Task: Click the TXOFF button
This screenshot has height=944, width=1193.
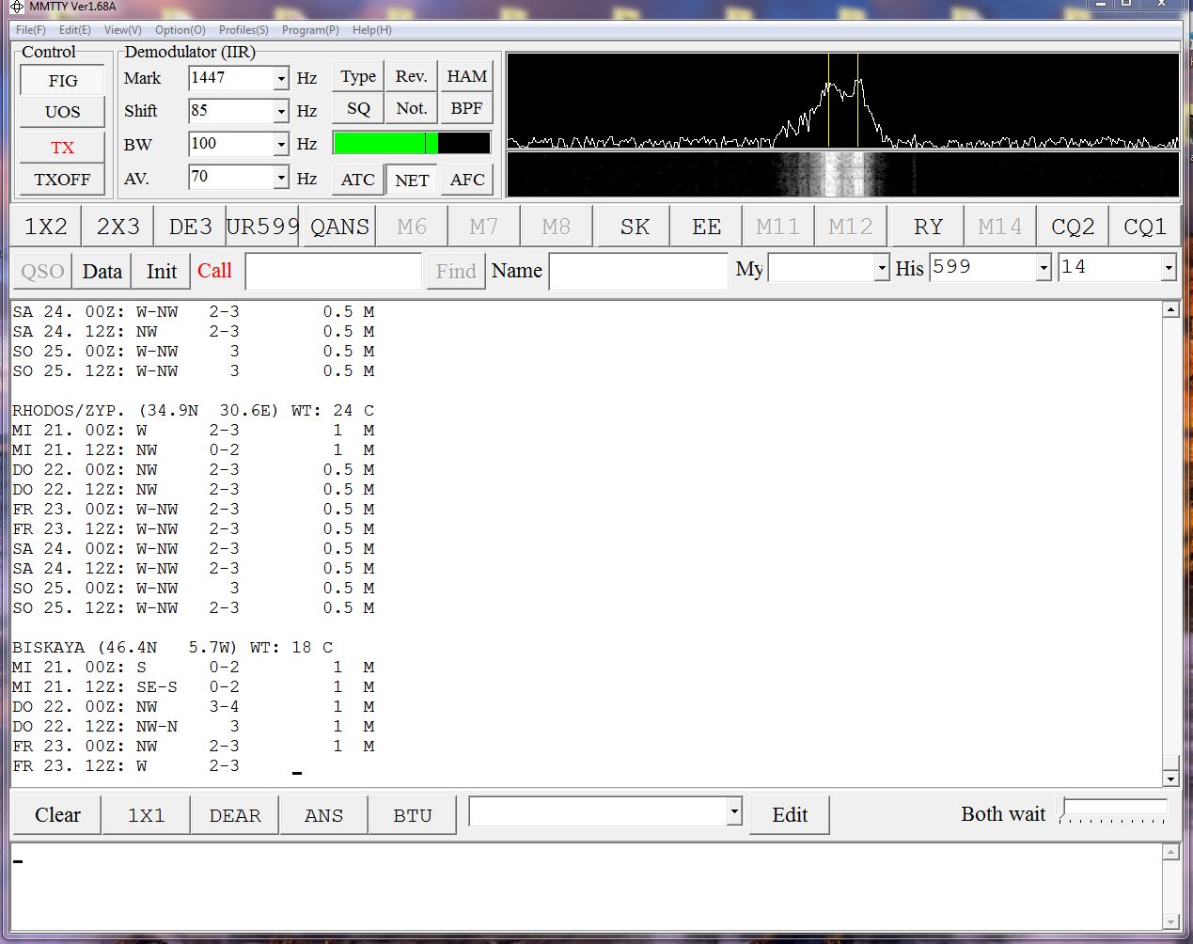Action: (x=62, y=179)
